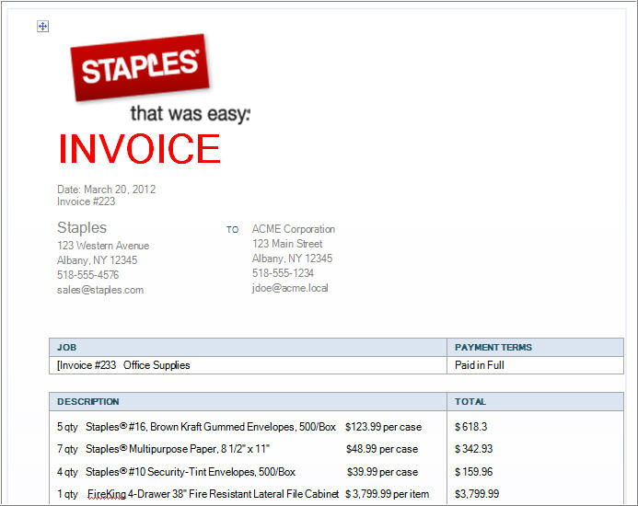Click sender phone 518-555-4576

point(87,275)
